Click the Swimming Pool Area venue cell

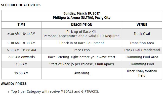click(x=142, y=57)
